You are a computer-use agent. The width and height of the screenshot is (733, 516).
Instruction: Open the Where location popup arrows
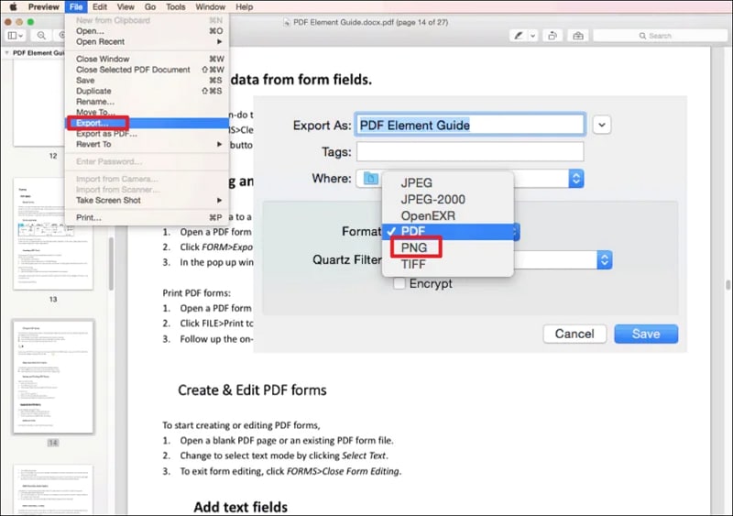[x=576, y=178]
